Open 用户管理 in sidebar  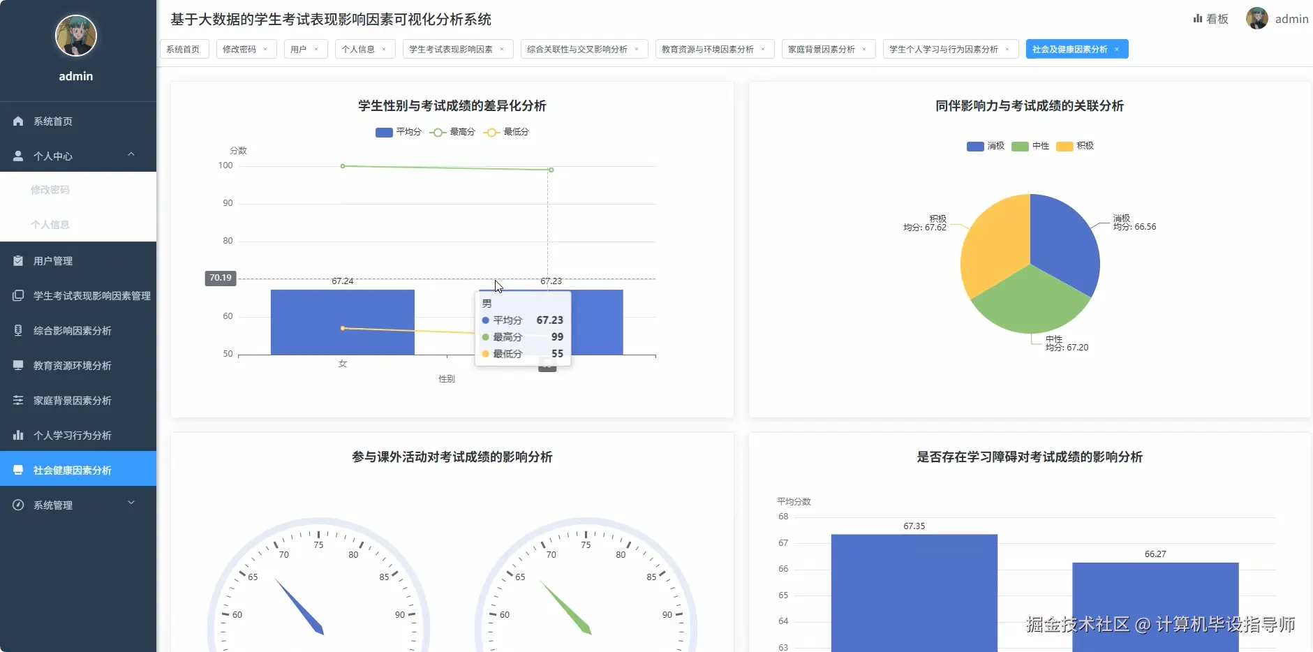tap(78, 261)
